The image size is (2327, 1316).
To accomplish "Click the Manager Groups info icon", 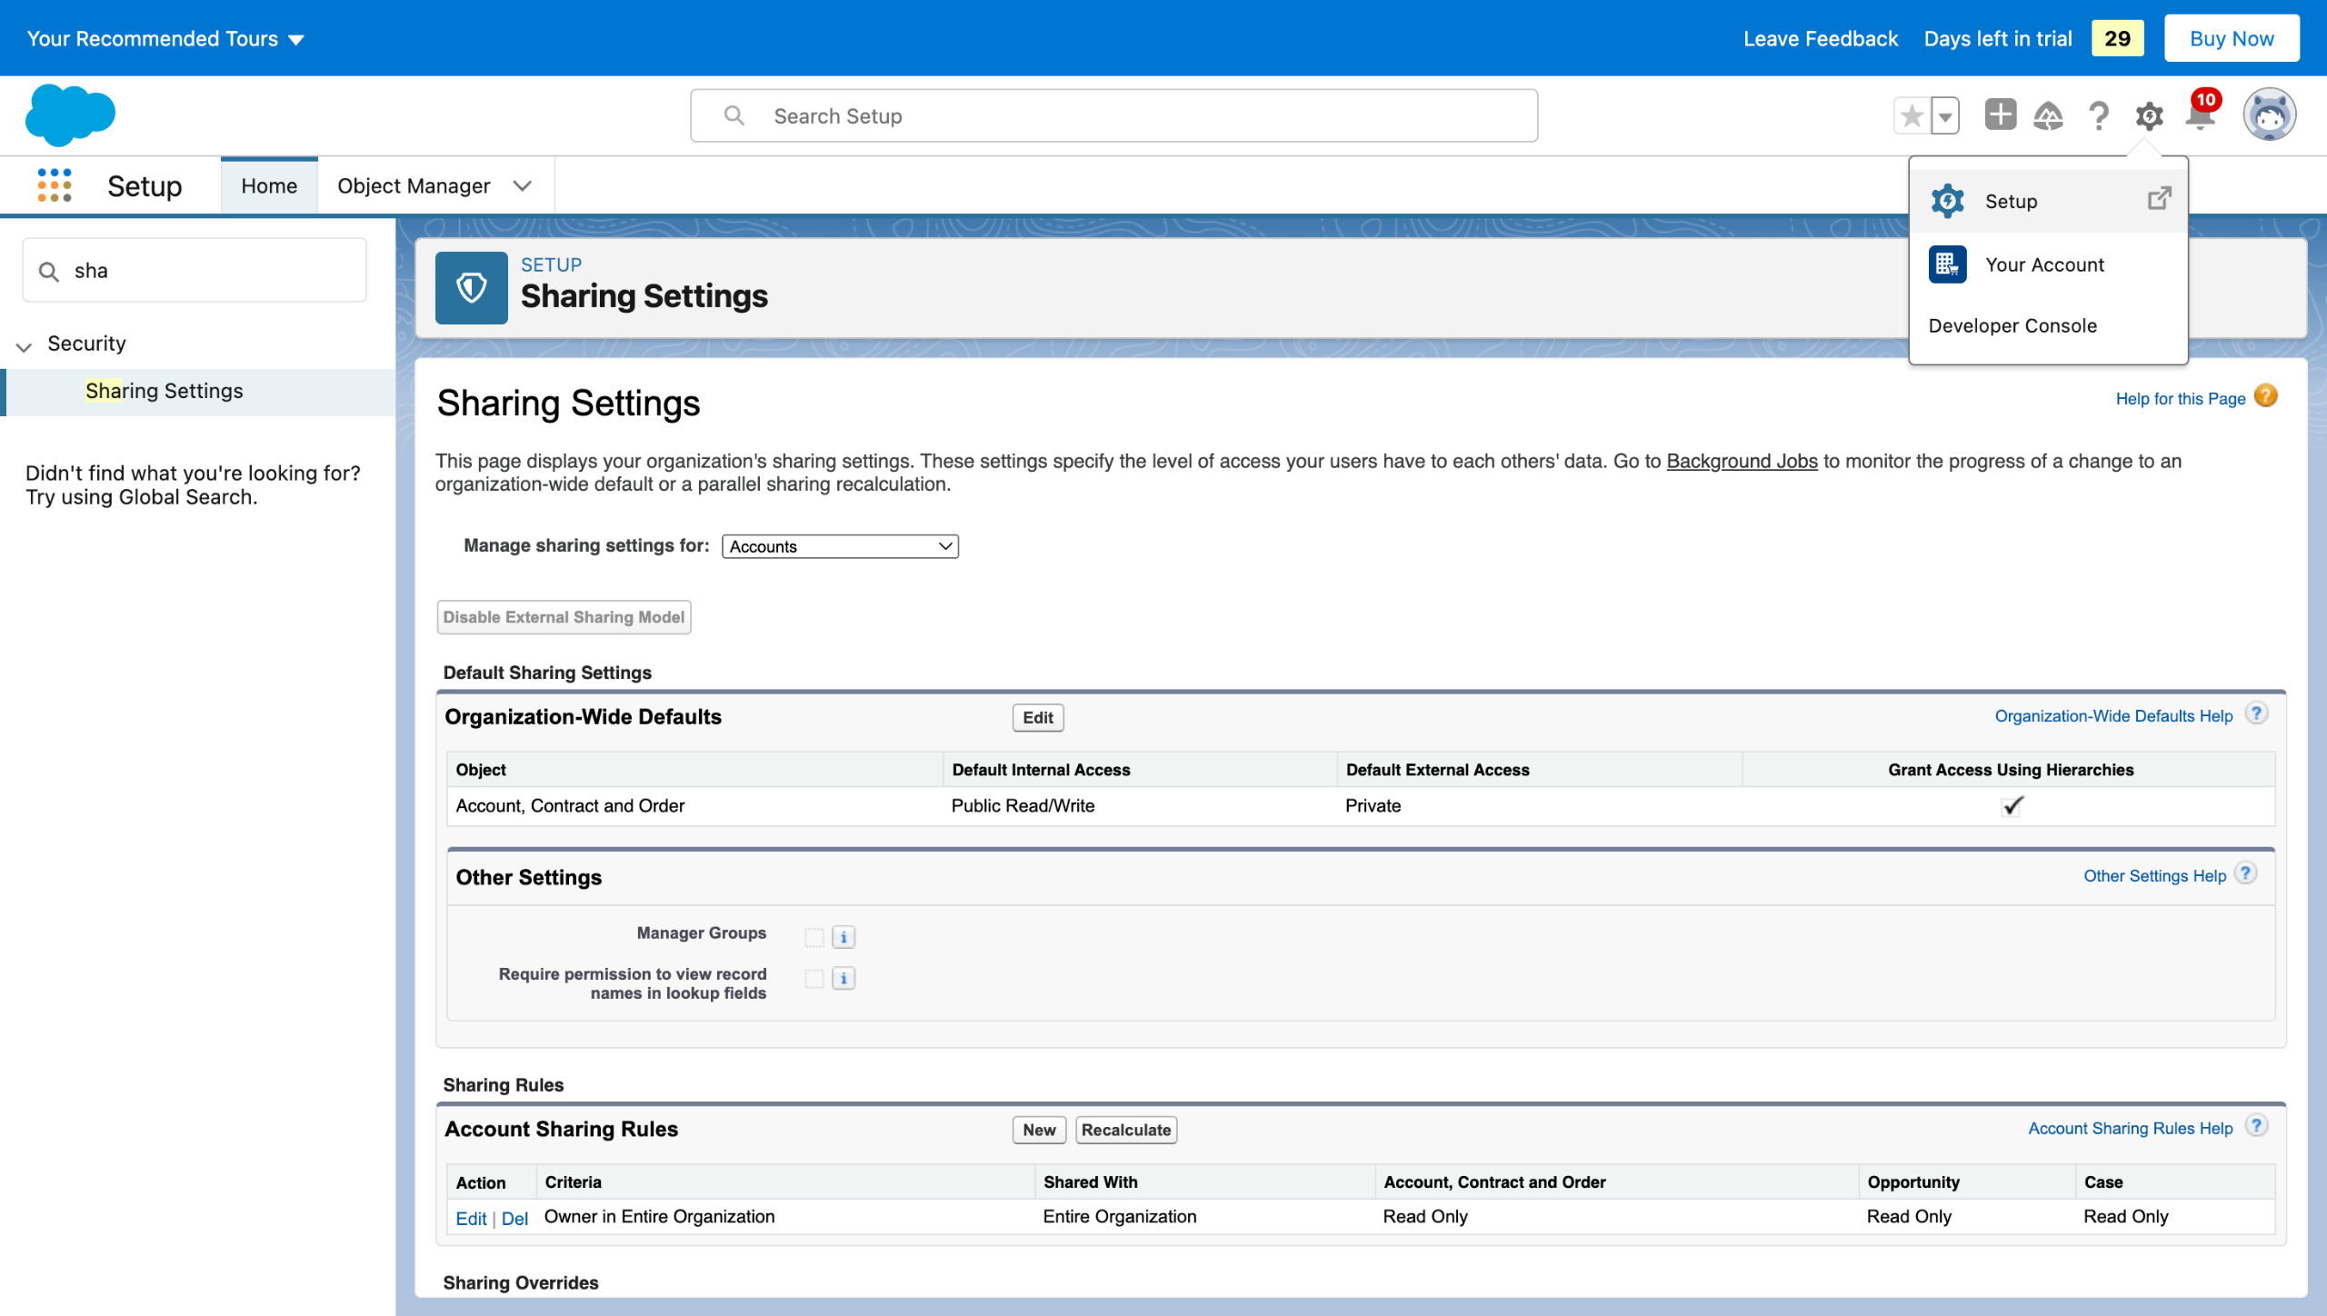I will click(844, 937).
